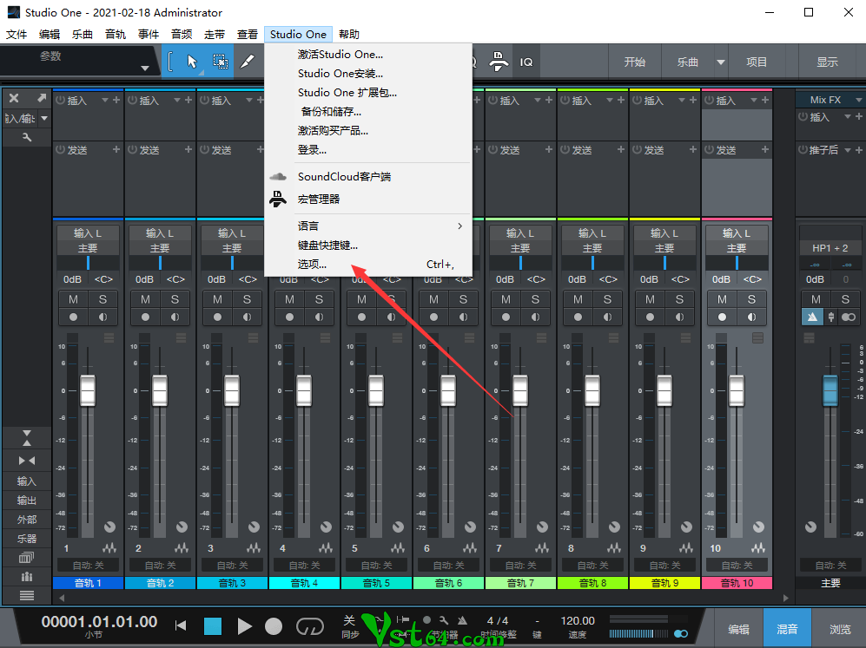Return to start transport button

[180, 625]
